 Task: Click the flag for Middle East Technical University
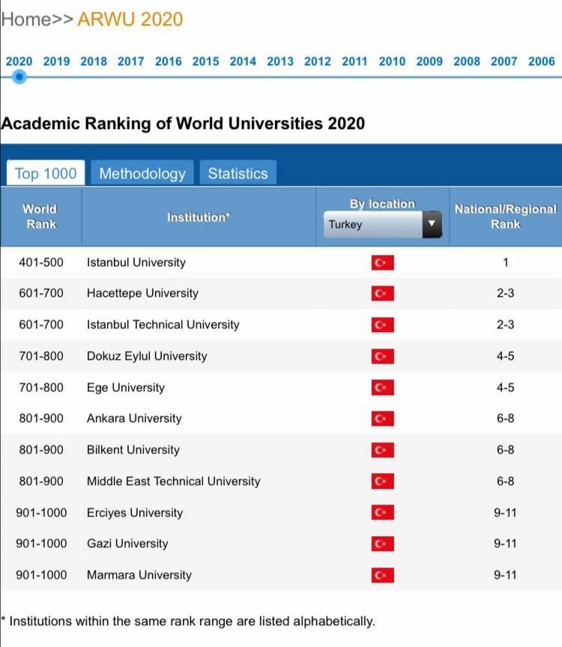[x=382, y=481]
